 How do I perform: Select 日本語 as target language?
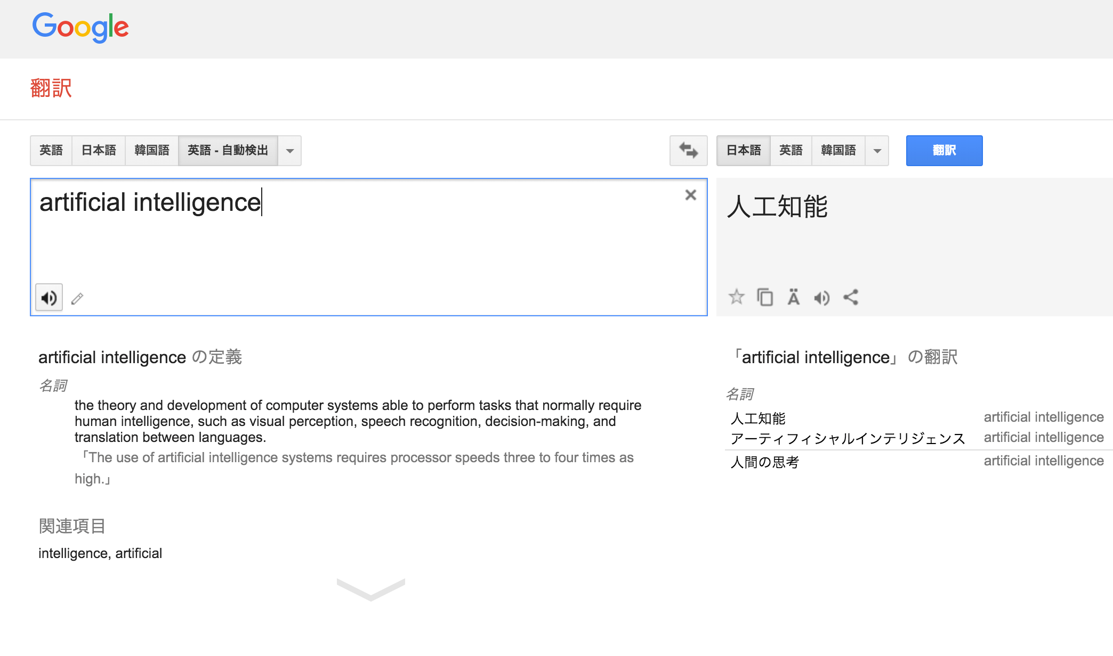pyautogui.click(x=744, y=151)
